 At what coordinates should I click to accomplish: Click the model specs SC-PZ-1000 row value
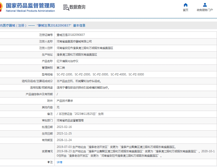coord(100,74)
